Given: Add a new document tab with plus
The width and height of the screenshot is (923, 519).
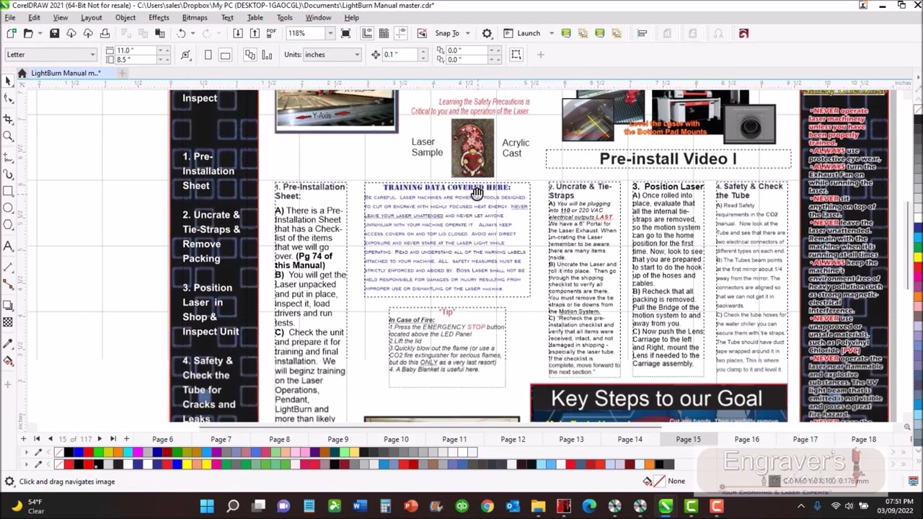Looking at the screenshot, I should tap(122, 73).
